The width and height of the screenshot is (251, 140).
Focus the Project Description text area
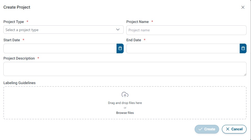click(x=125, y=69)
